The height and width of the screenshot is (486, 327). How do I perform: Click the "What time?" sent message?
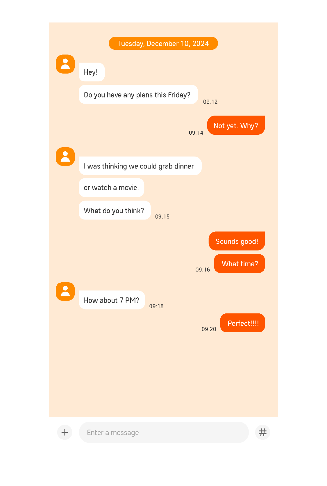coord(240,263)
